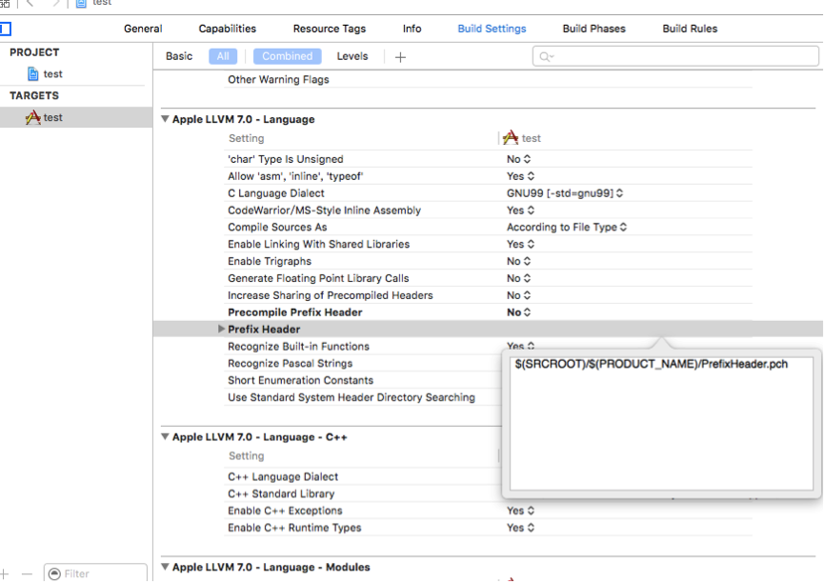The width and height of the screenshot is (824, 582).
Task: Click the Prefix Header path text box
Action: (x=661, y=423)
